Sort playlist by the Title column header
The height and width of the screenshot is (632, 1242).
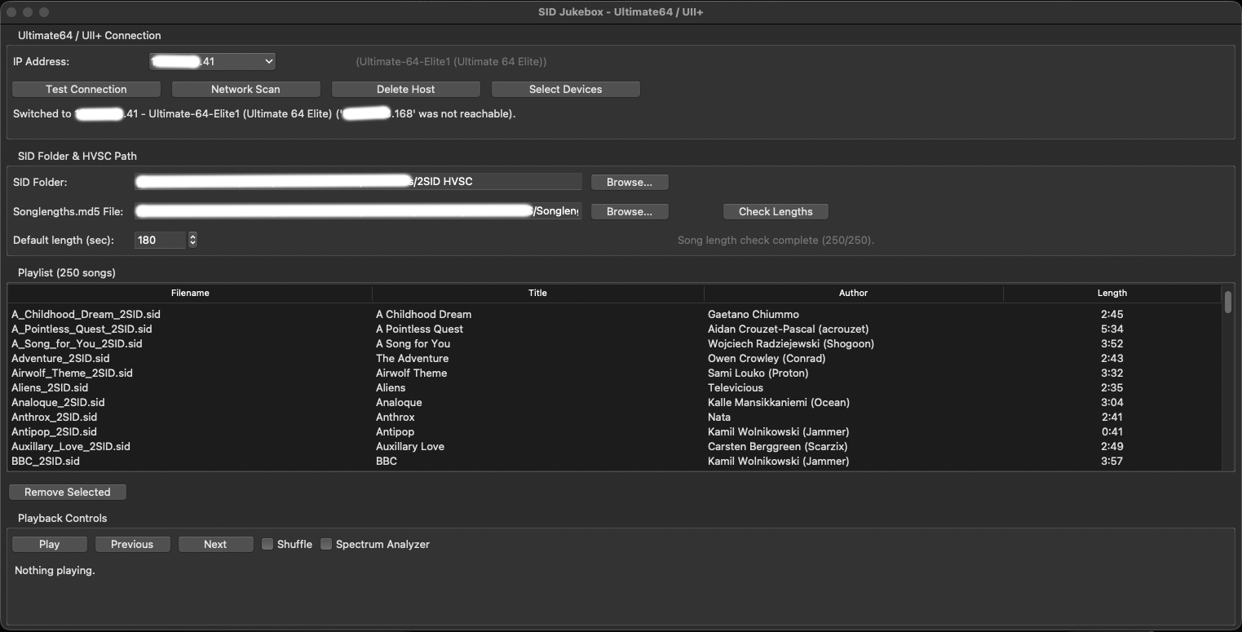pos(537,293)
